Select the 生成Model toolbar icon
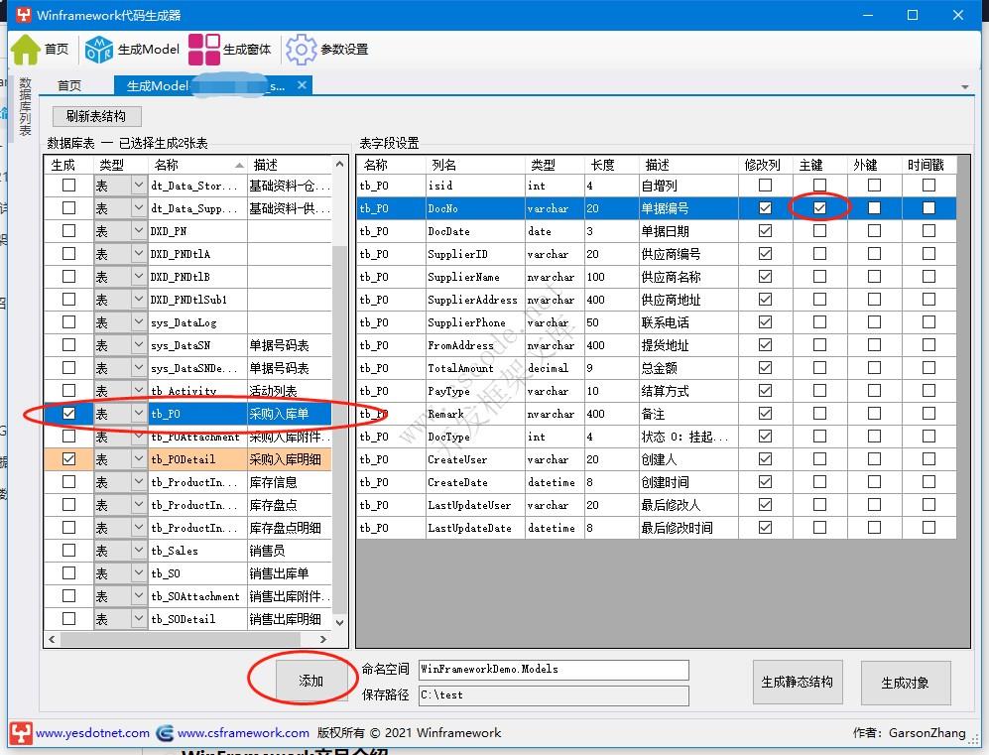 (96, 48)
